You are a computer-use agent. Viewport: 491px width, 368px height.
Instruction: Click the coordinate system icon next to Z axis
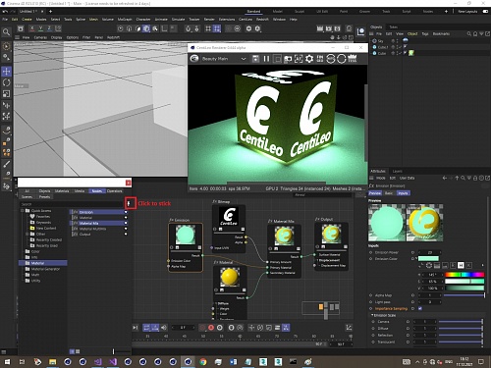(58, 28)
